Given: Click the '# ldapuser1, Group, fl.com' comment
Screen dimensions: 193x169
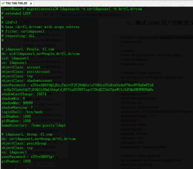Looking at the screenshot, I should click(x=27, y=134).
